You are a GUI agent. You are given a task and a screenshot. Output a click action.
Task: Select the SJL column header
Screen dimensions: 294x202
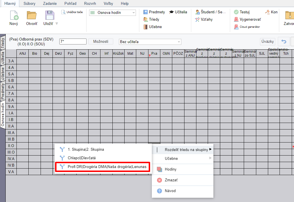[x=262, y=54]
